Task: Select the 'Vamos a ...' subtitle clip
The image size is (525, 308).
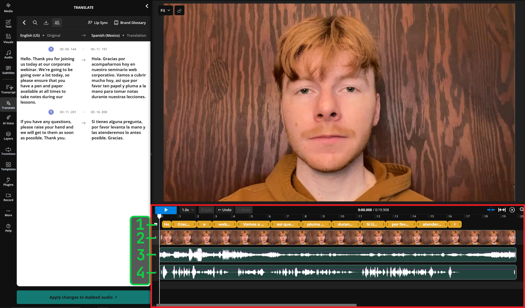Action: point(253,224)
